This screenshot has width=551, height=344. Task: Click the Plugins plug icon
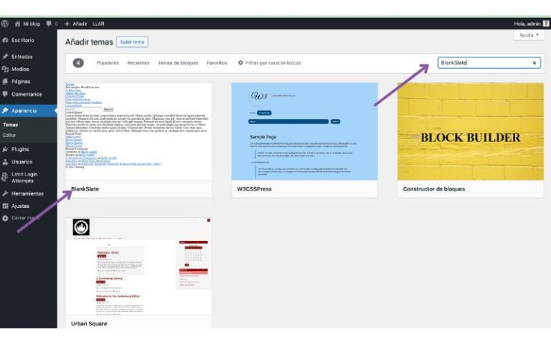(5, 149)
